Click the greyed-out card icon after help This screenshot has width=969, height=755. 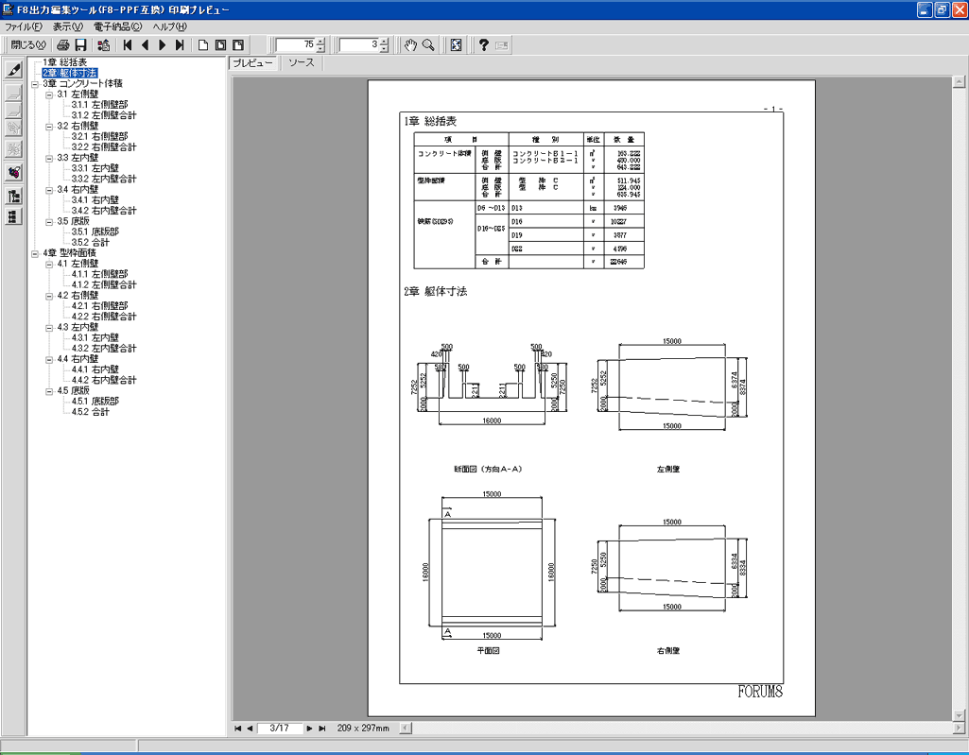tap(501, 45)
